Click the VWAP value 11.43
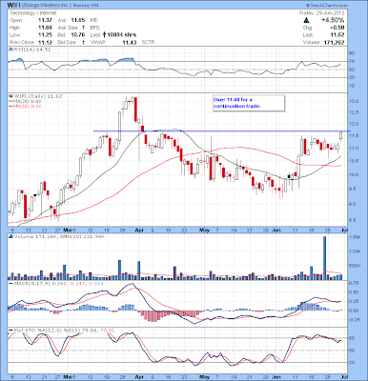Image resolution: width=368 pixels, height=381 pixels. click(130, 42)
